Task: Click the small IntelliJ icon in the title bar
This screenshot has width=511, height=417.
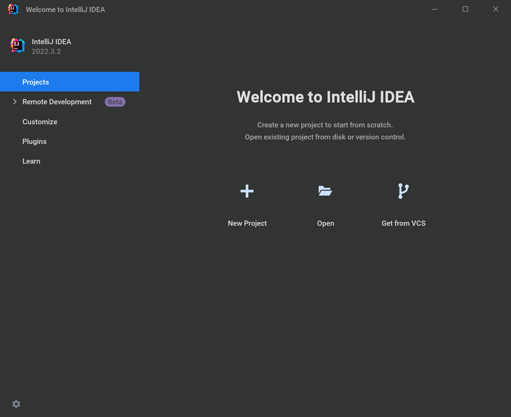Action: coord(13,9)
